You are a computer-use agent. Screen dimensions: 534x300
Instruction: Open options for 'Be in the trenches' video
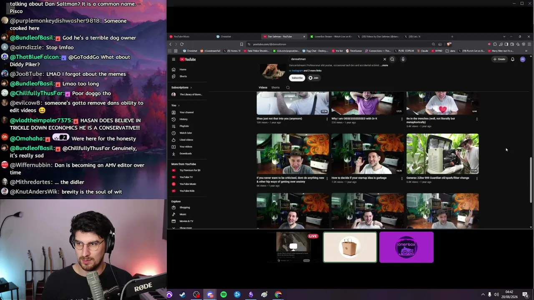point(477,119)
